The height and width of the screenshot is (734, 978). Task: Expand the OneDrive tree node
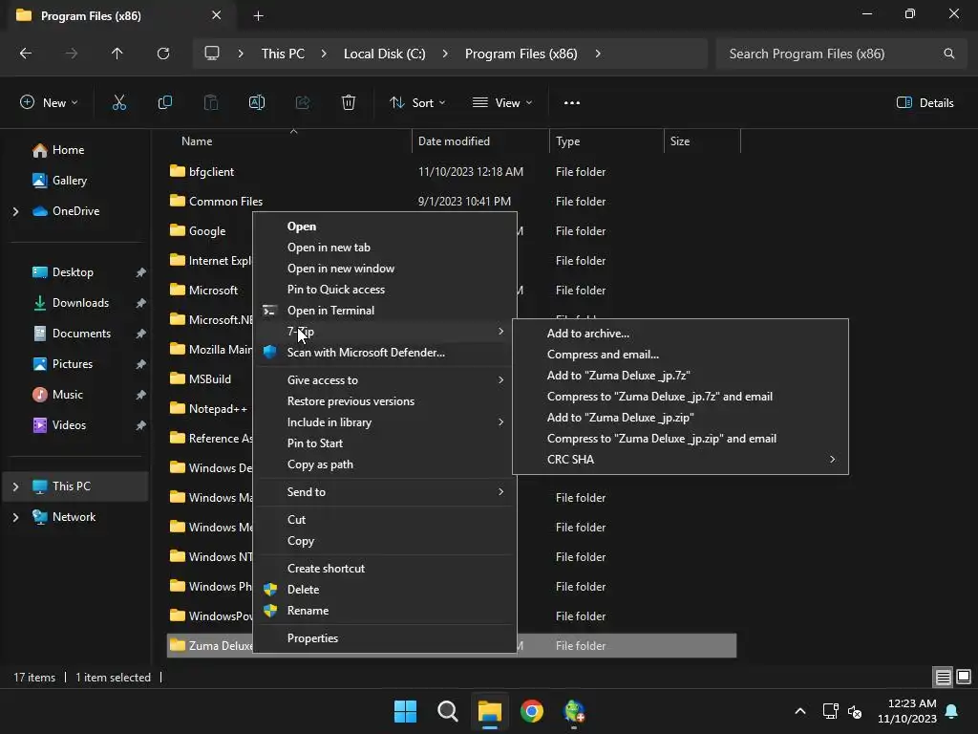(15, 211)
